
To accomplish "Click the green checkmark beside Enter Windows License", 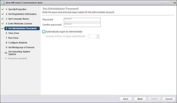I will coord(3,24).
